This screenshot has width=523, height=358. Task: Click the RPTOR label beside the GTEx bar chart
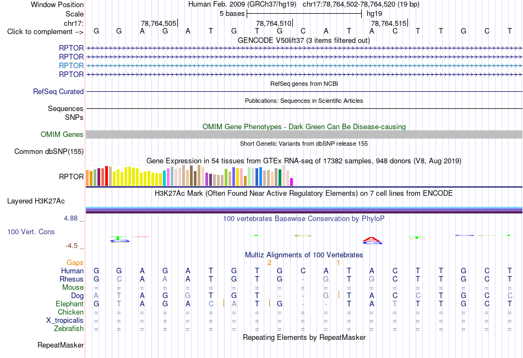click(x=71, y=177)
